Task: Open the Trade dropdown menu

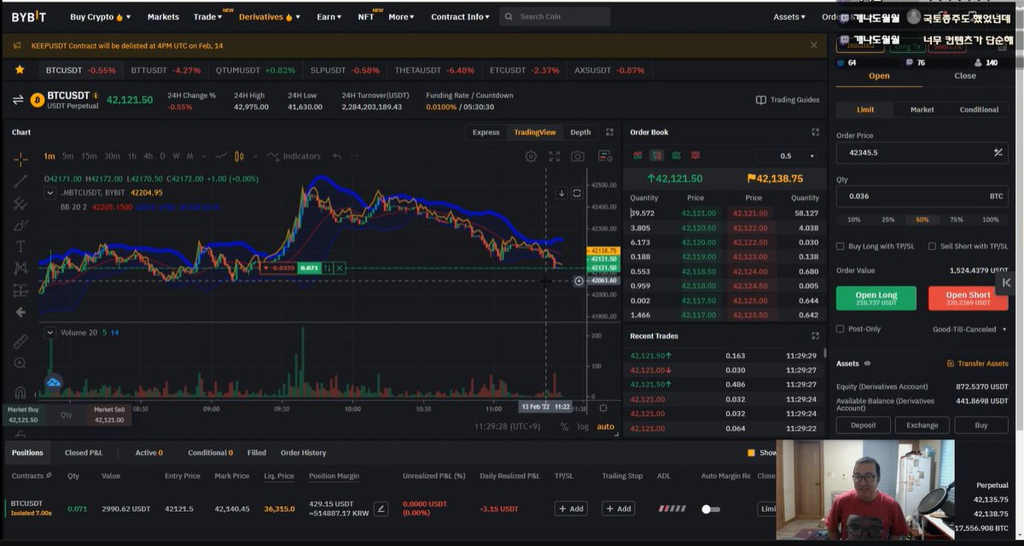Action: 207,16
